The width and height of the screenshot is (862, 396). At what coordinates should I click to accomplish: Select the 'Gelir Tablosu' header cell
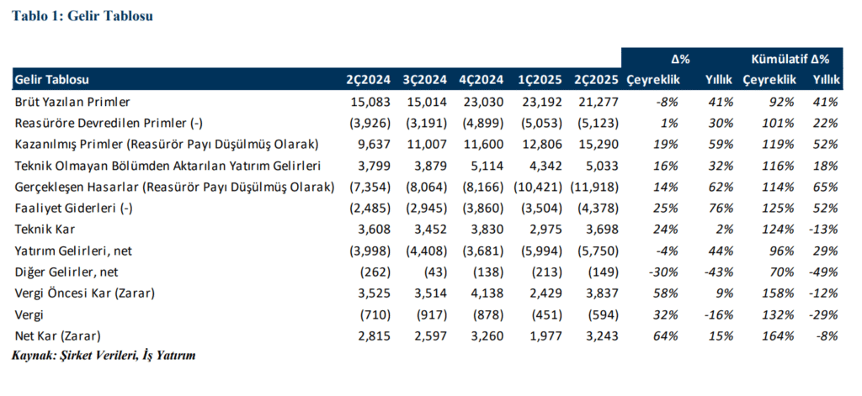(52, 80)
